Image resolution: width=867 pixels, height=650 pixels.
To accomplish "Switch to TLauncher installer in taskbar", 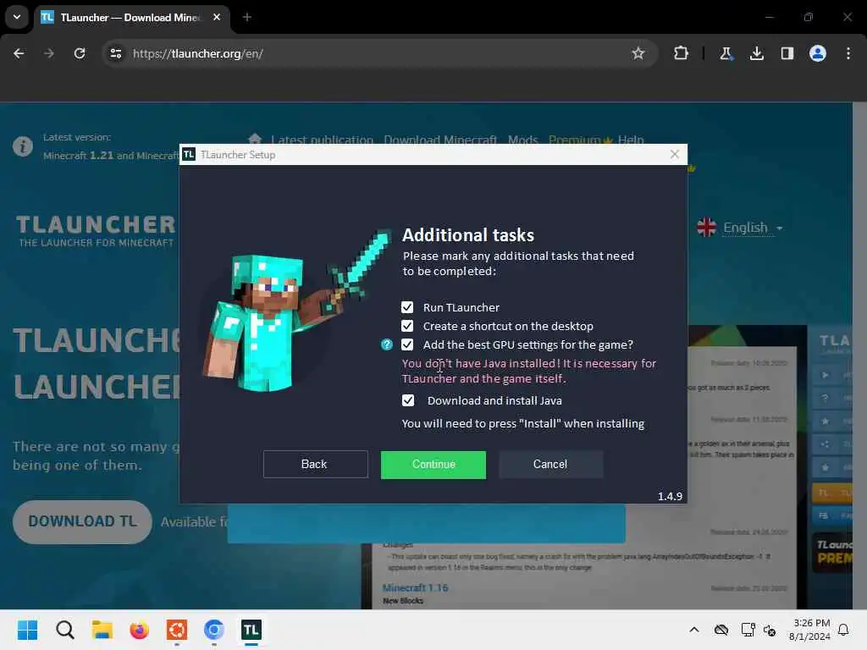I will coord(251,630).
